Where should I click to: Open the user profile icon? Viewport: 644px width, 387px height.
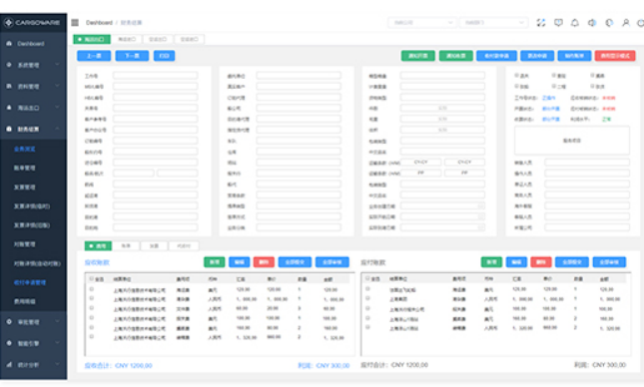pyautogui.click(x=625, y=23)
